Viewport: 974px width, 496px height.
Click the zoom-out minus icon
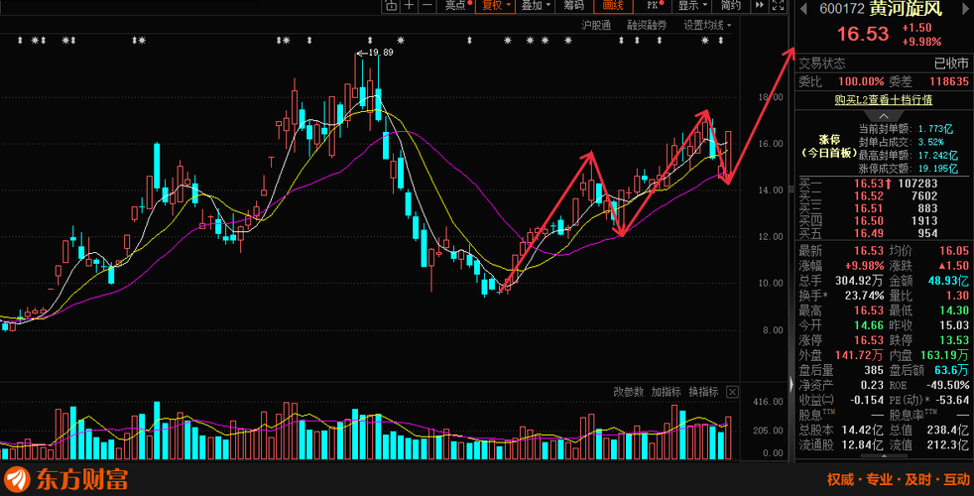pyautogui.click(x=427, y=5)
